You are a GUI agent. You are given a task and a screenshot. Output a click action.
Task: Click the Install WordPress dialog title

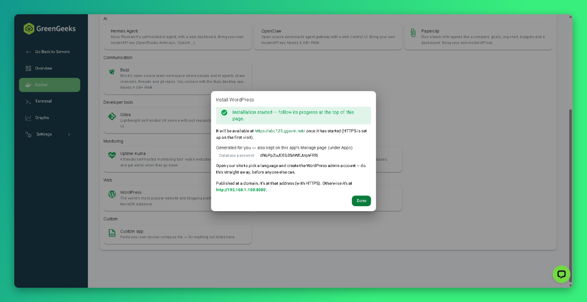(235, 100)
